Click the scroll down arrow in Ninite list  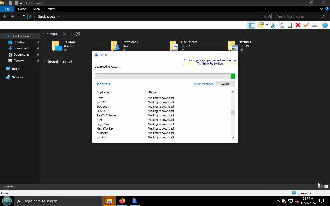(233, 138)
